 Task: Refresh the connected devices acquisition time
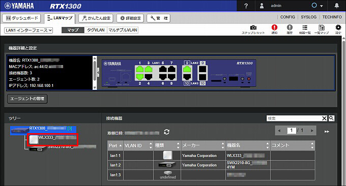pyautogui.click(x=166, y=132)
